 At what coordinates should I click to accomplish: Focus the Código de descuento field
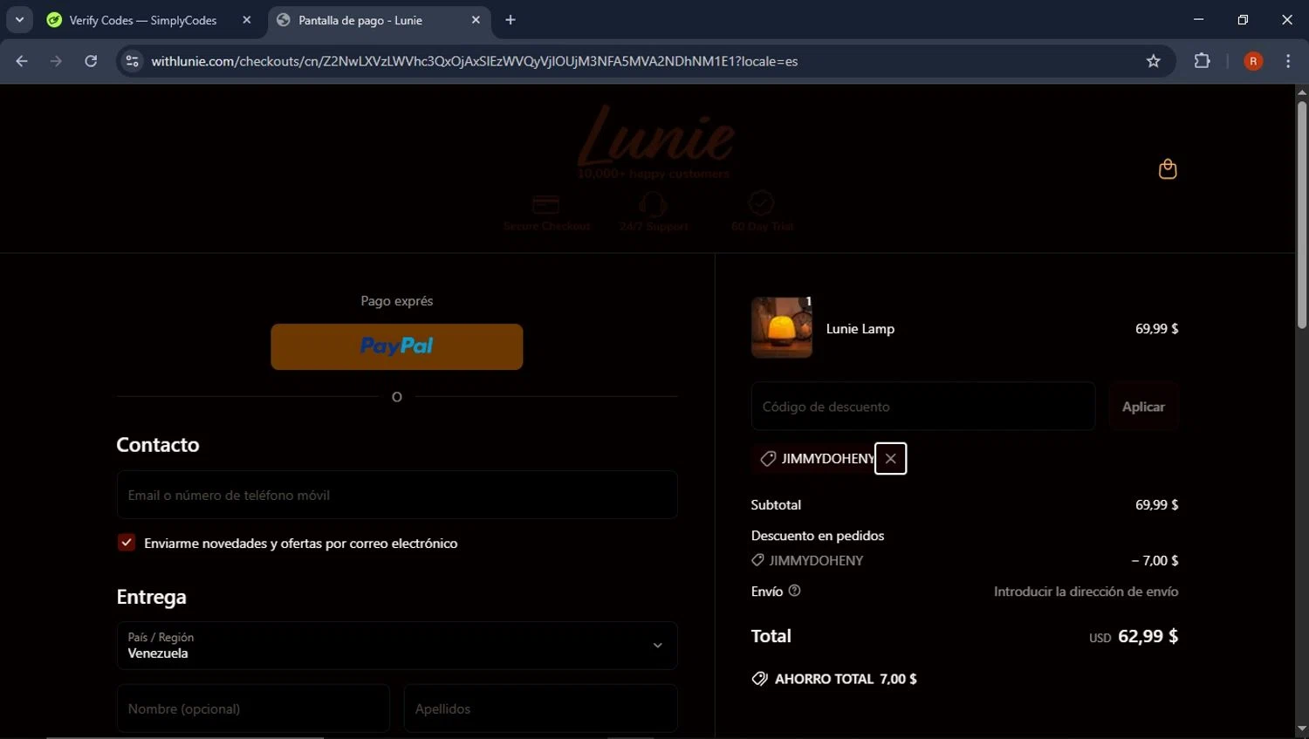coord(923,407)
